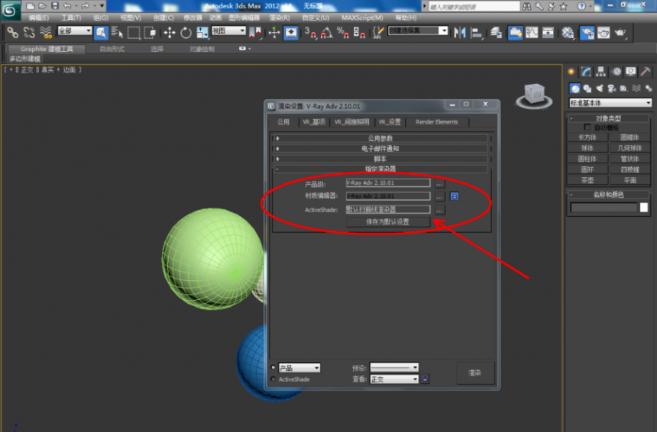Click the Use Pivot Point Center icon
Viewport: 657px width, 432px height.
(254, 32)
